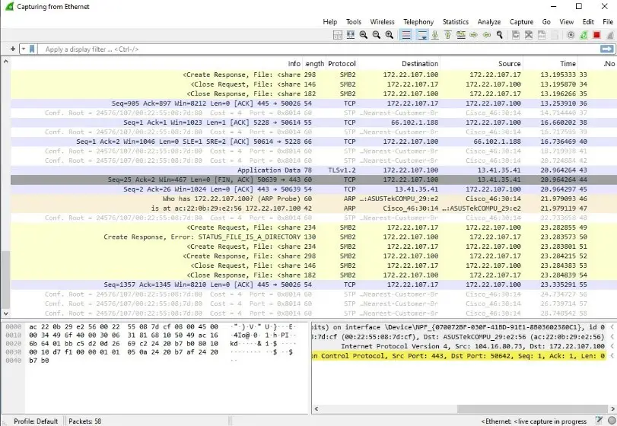Open capture options from the toolbar
617x426 pixels.
pyautogui.click(x=571, y=35)
